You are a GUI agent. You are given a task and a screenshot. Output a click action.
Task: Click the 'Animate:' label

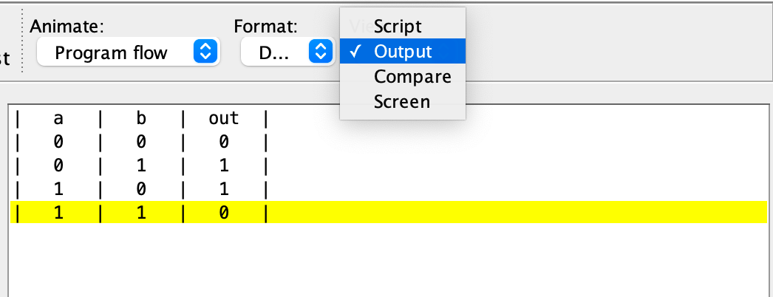(67, 27)
